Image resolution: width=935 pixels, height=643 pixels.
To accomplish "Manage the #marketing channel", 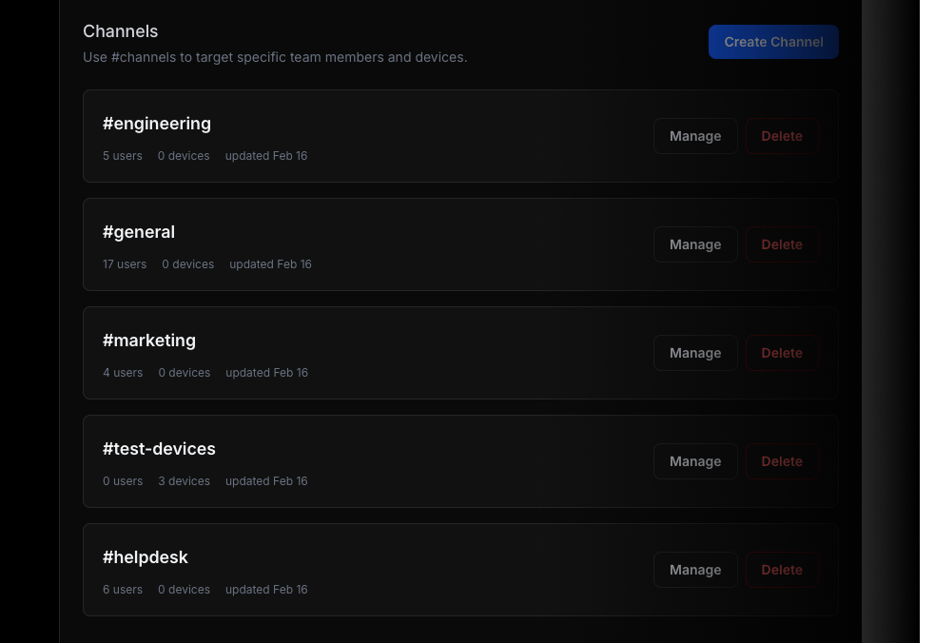I will click(x=695, y=353).
